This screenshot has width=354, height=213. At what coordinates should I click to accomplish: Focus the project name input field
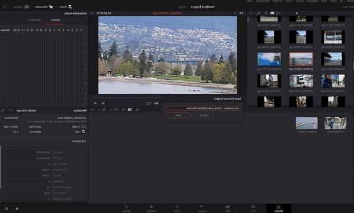pyautogui.click(x=203, y=108)
